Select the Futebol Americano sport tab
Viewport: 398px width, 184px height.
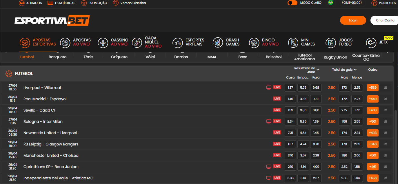304,57
